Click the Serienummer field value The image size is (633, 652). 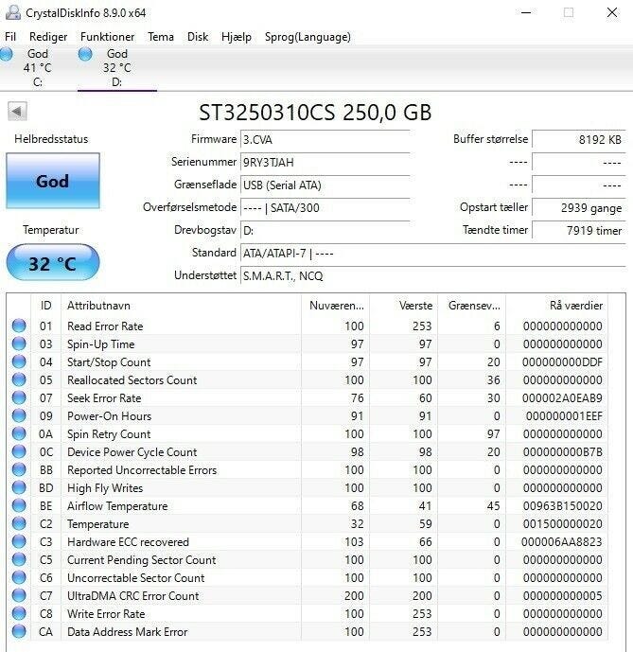325,162
